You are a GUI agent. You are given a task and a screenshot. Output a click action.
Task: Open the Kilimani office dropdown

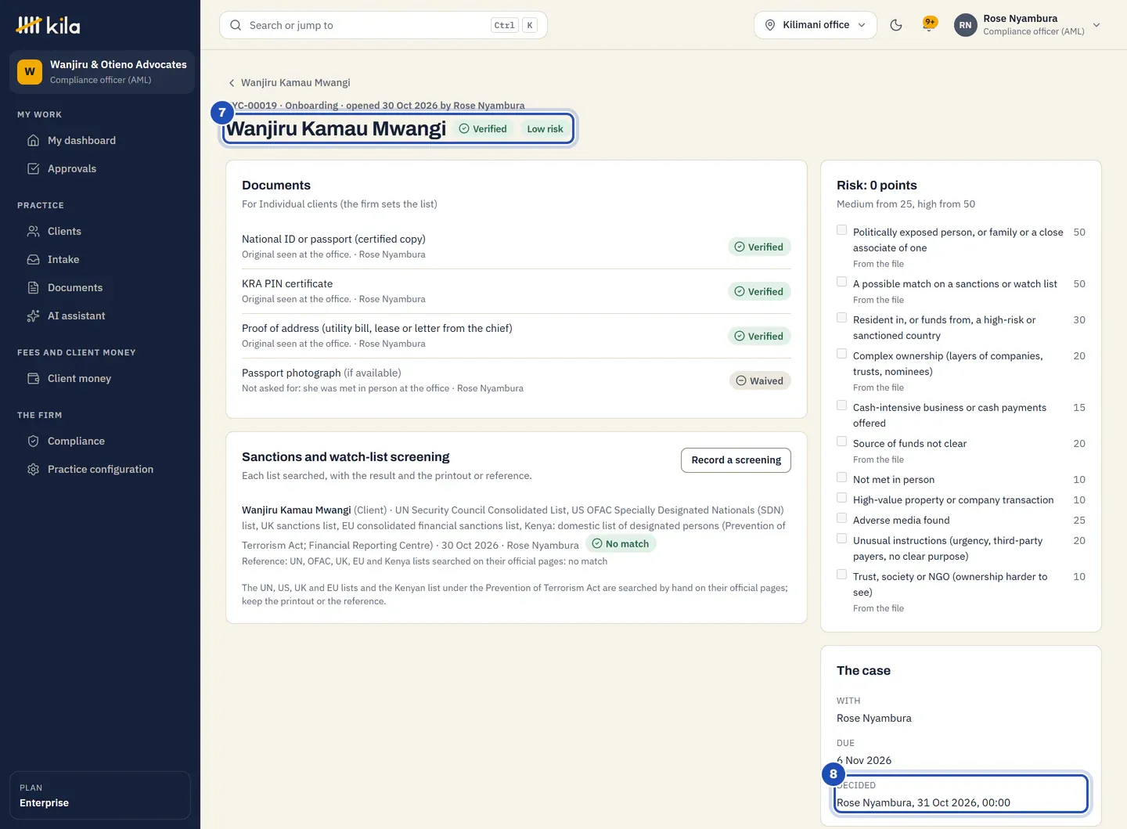816,25
